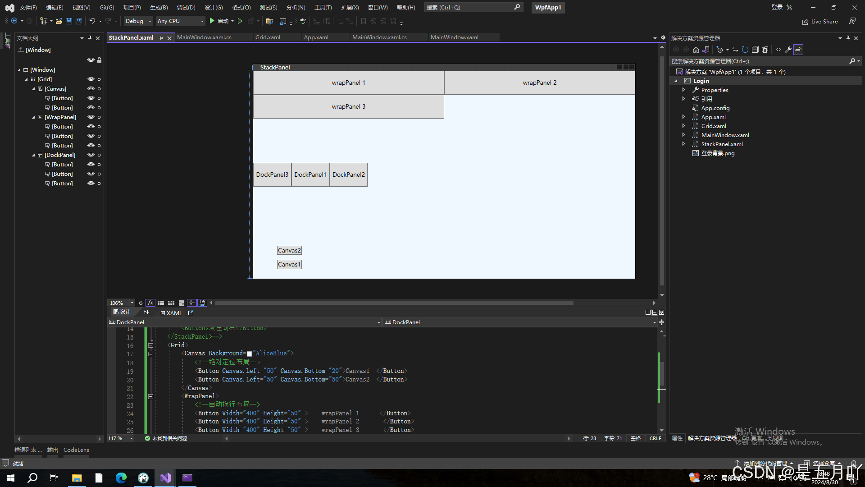Click the Show All Files icon in Solution Explorer

(x=765, y=50)
